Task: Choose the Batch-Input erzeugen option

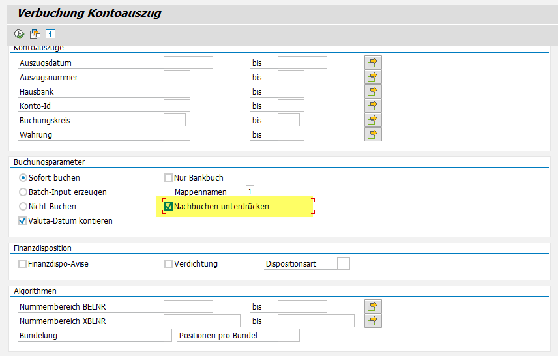Action: (23, 192)
